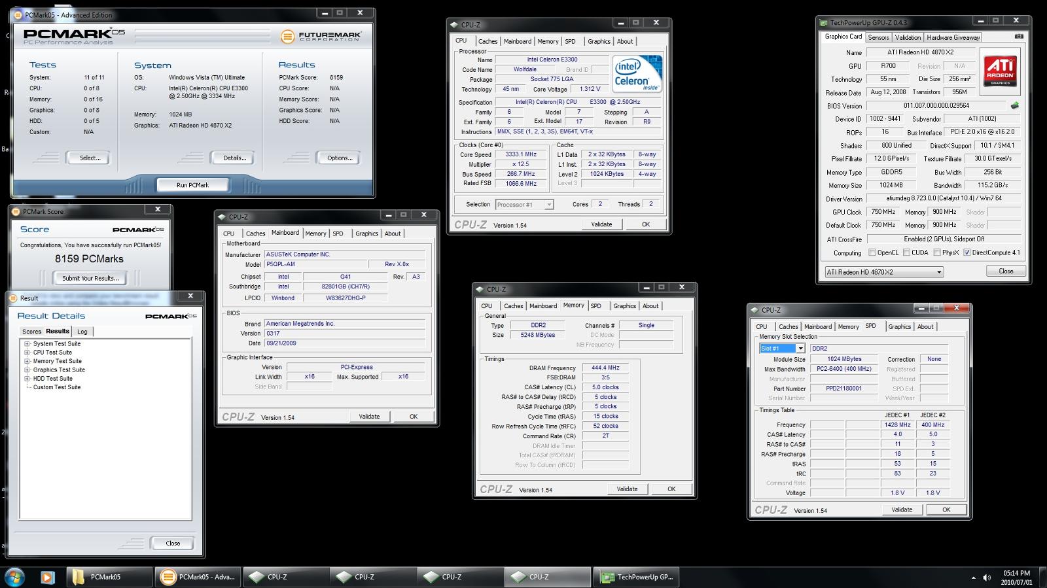Viewport: 1047px width, 588px height.
Task: Uncheck the DirectCompute 4.1 checkbox
Action: click(x=967, y=252)
